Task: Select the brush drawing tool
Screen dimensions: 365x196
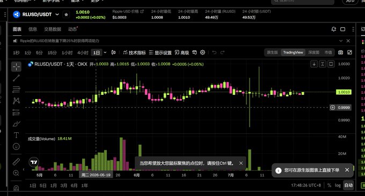Action: (x=16, y=124)
